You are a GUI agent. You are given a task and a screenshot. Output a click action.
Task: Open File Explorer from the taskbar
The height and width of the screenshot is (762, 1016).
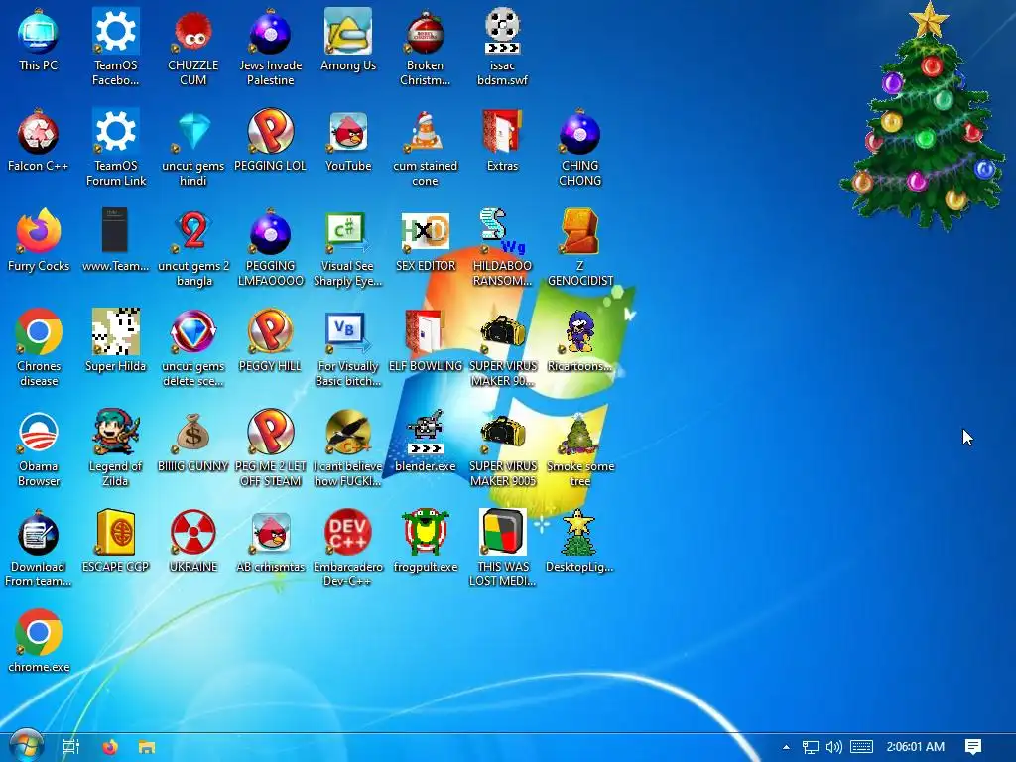[x=147, y=747]
